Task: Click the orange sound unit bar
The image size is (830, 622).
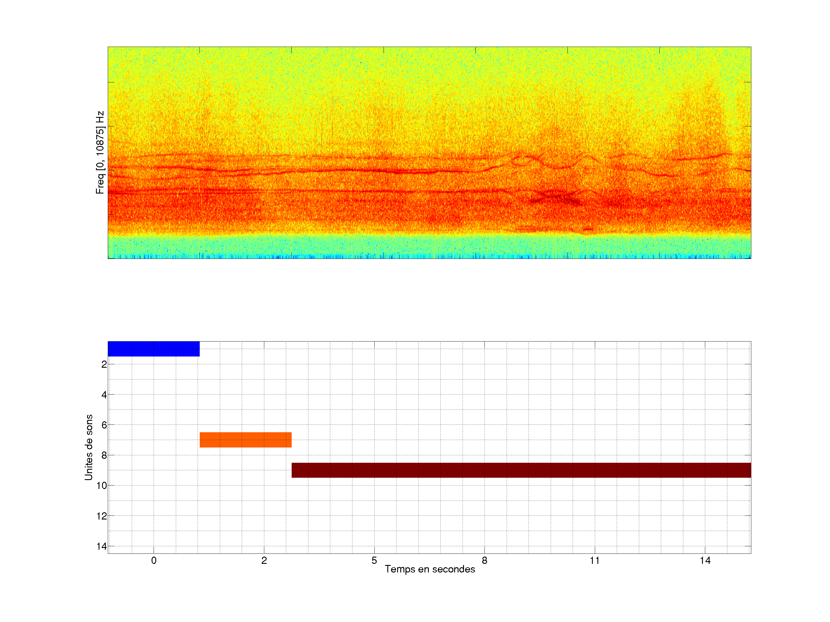Action: (246, 440)
